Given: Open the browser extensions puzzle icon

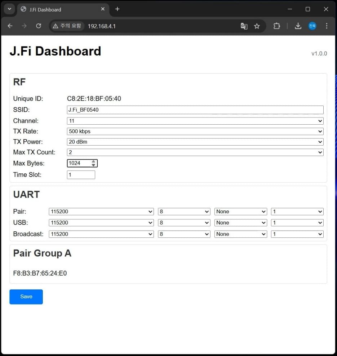Looking at the screenshot, I should (x=276, y=26).
